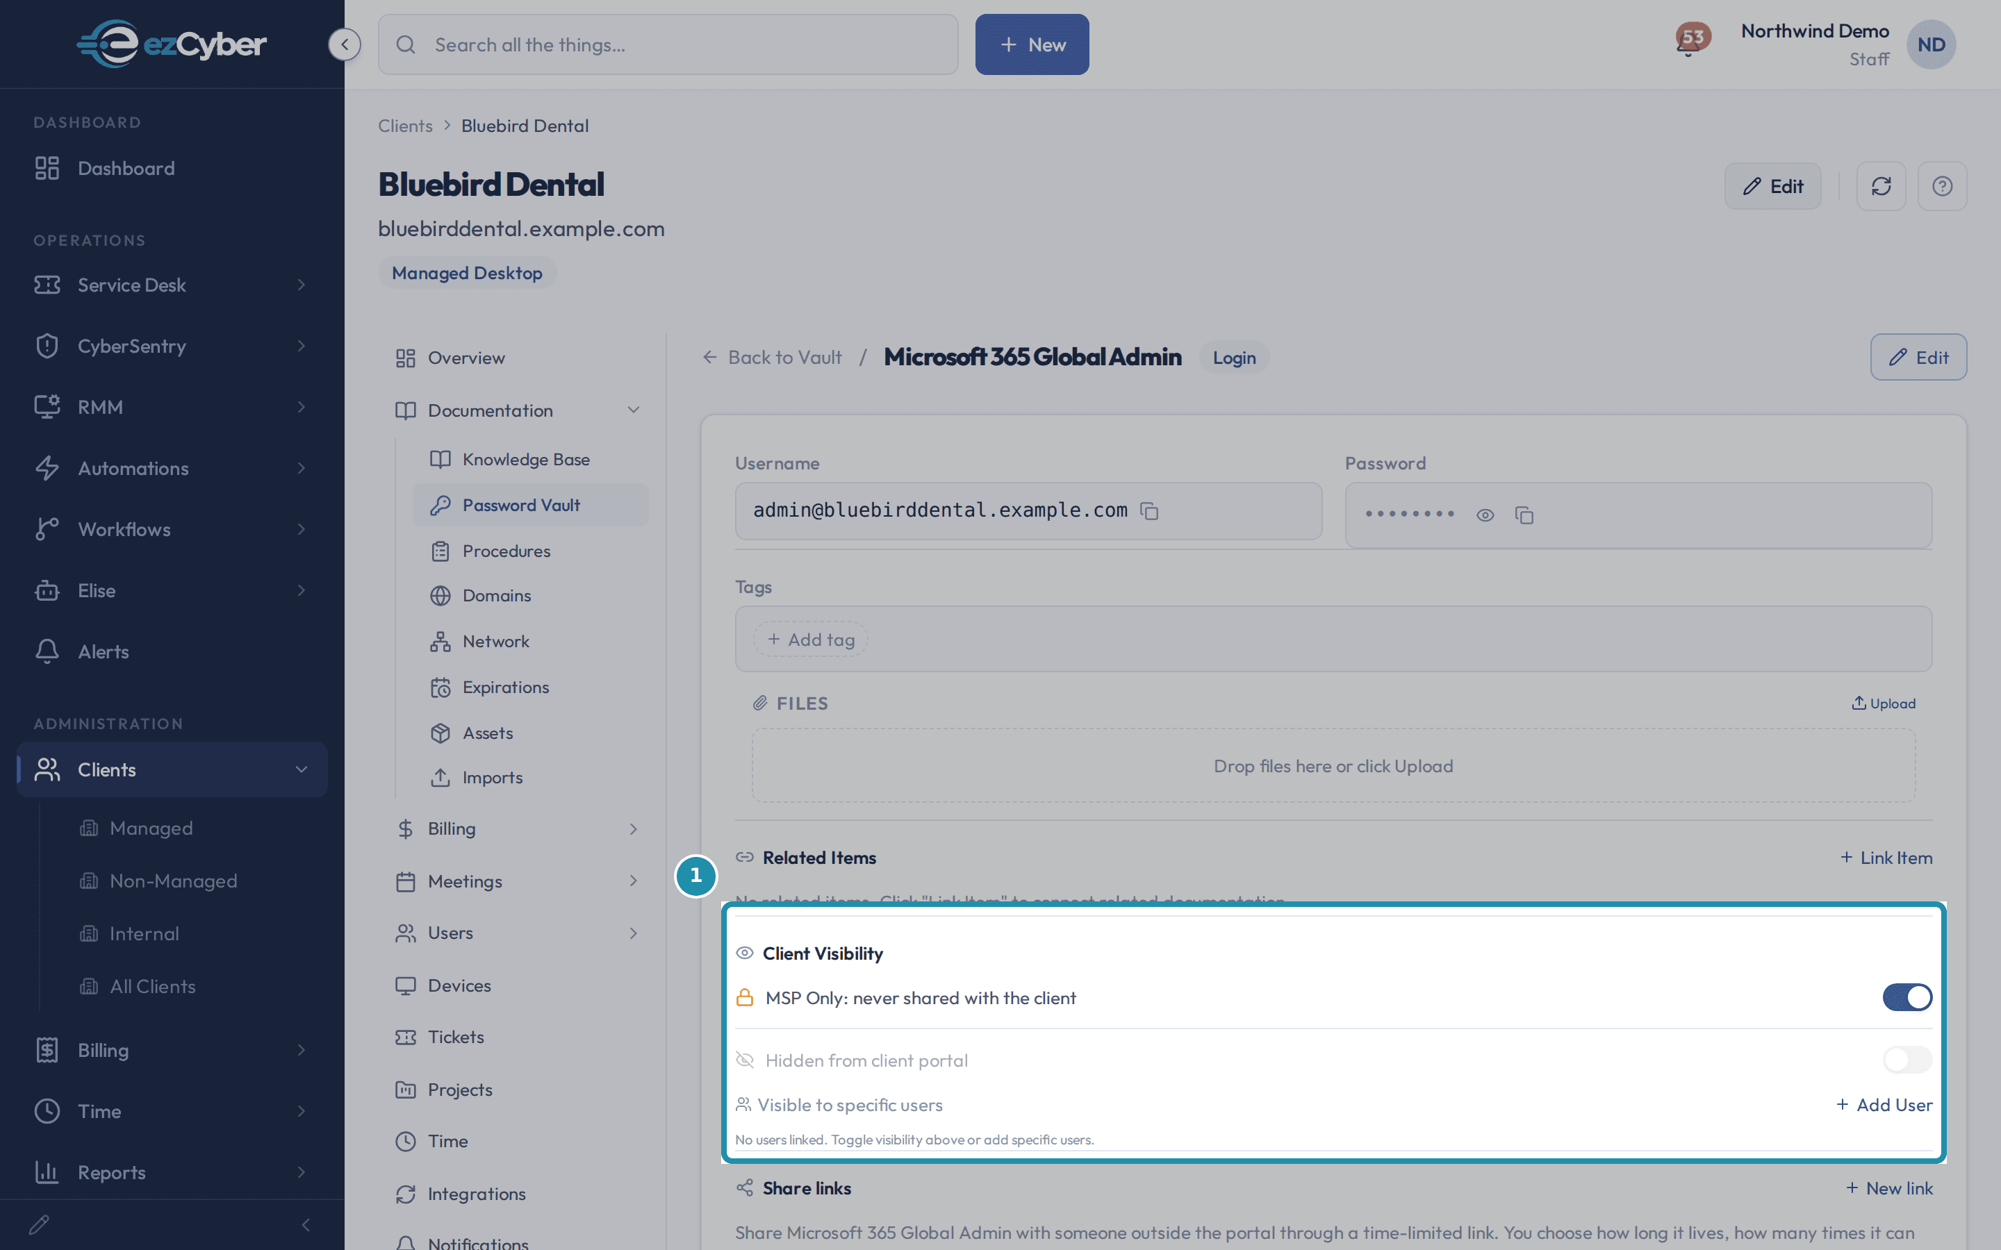Focus the Search all the things field
This screenshot has width=2001, height=1250.
click(x=668, y=44)
